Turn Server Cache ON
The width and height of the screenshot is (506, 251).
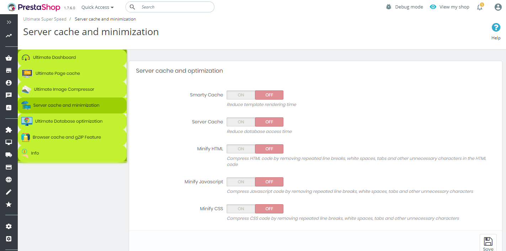point(241,122)
